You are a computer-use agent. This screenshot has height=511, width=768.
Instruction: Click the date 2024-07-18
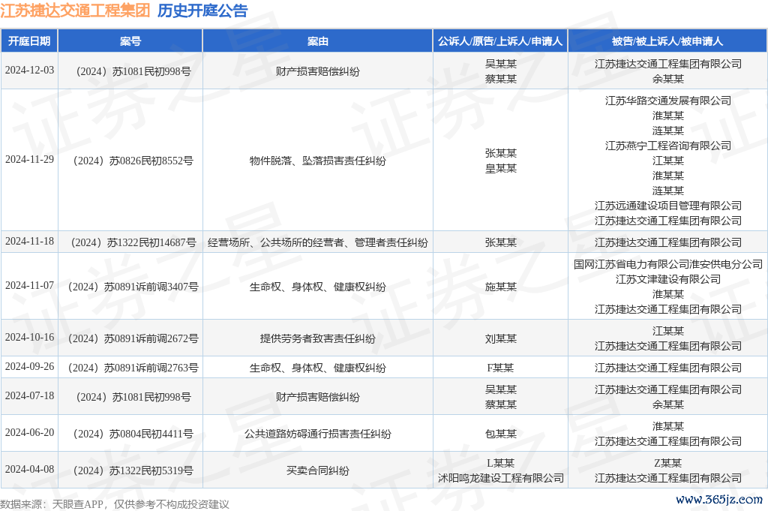29,395
